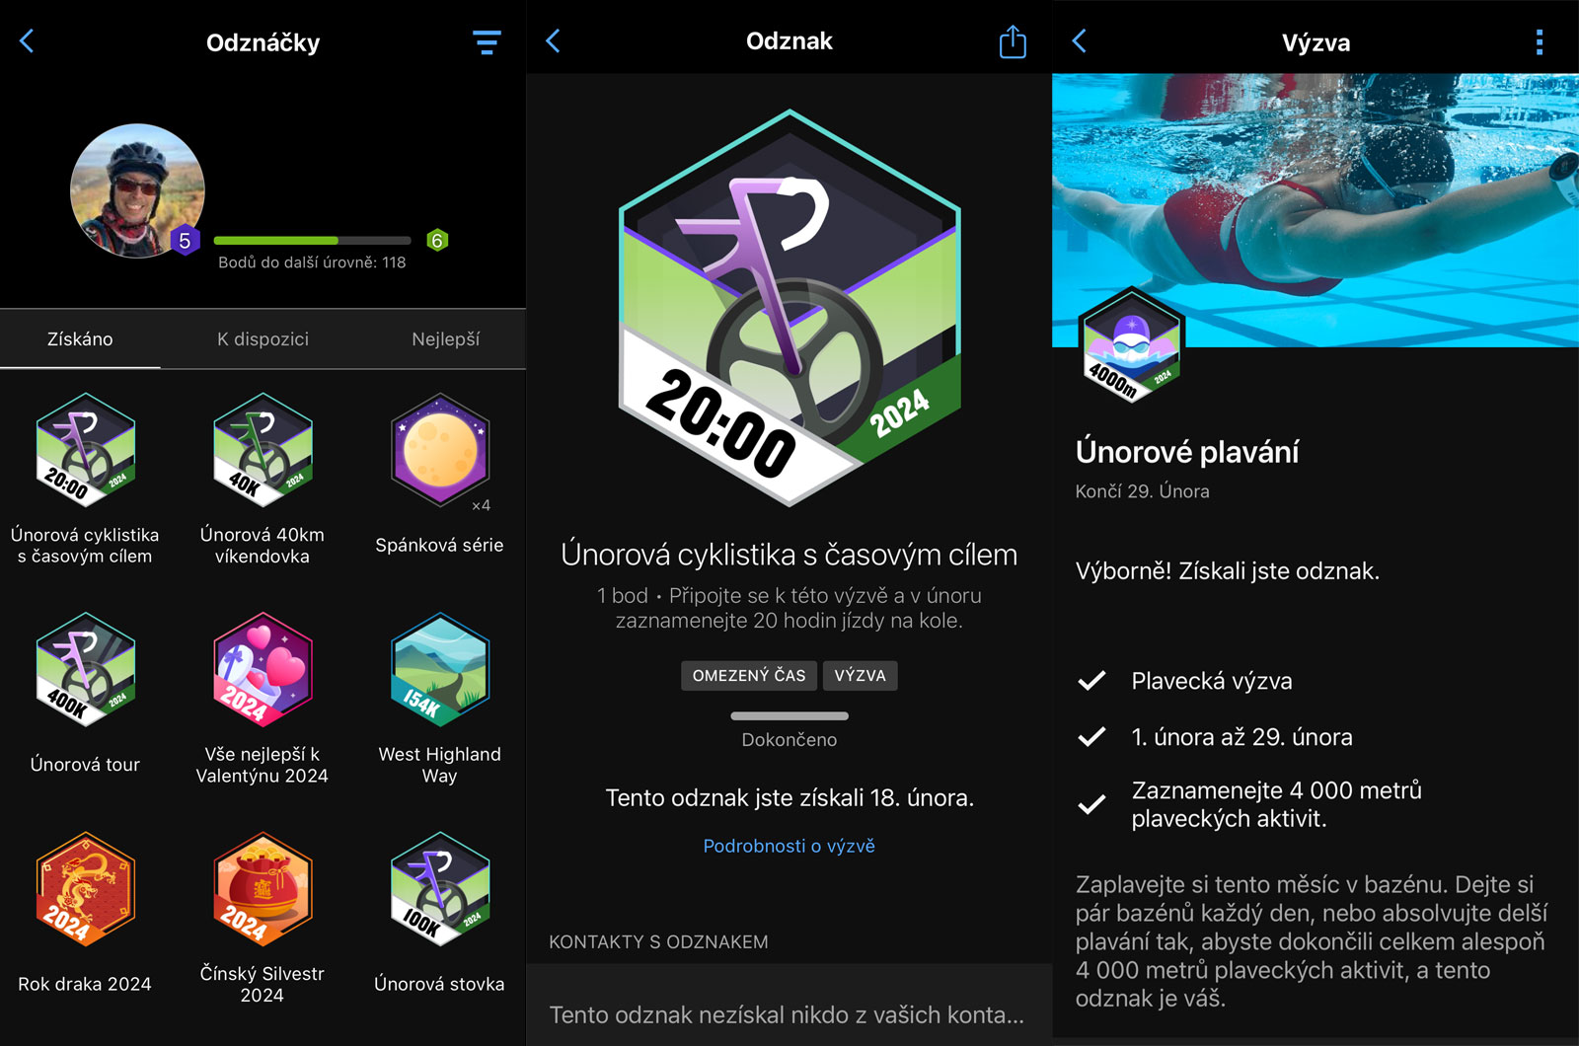Tap the share icon on Odznak screen
Image resolution: width=1579 pixels, height=1046 pixels.
1013,41
